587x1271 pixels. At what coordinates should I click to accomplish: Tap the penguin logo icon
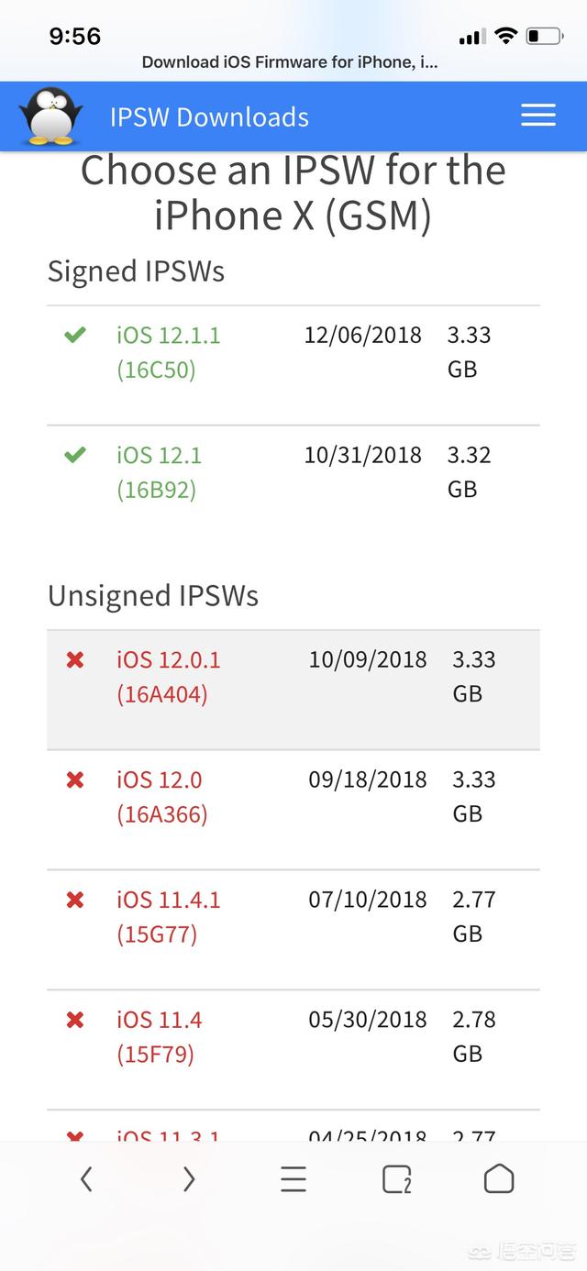click(x=51, y=116)
